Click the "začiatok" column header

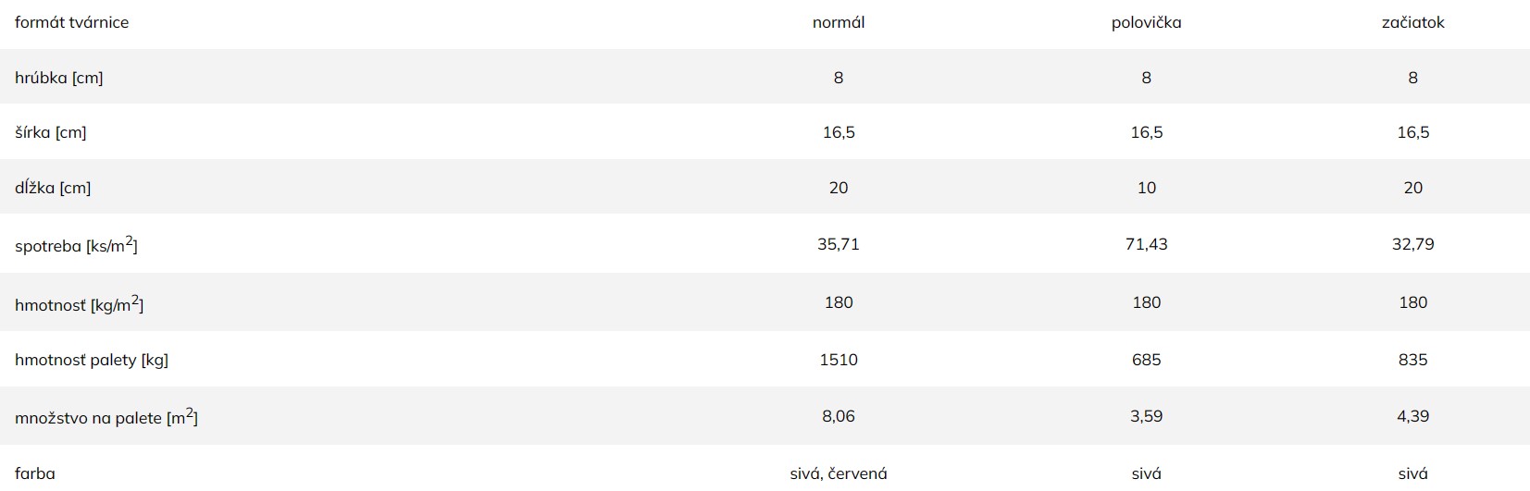[x=1412, y=23]
